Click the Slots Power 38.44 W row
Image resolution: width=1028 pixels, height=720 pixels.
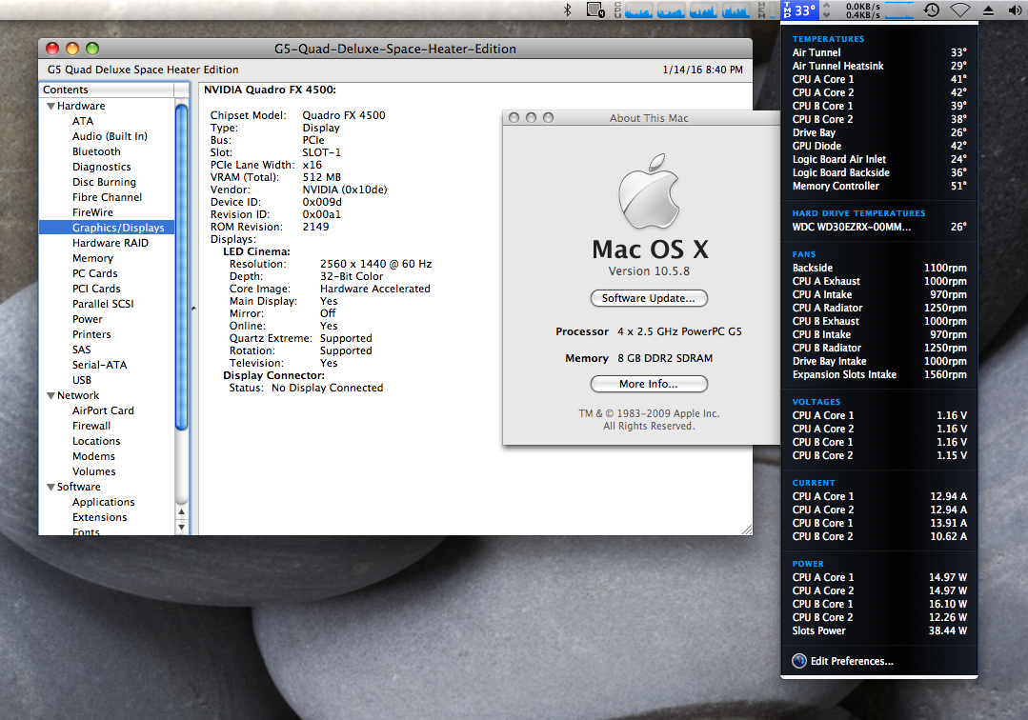(x=879, y=630)
